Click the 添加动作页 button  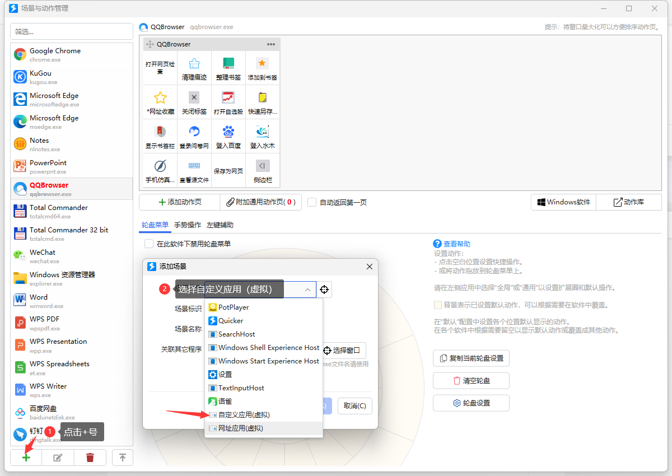pyautogui.click(x=179, y=202)
